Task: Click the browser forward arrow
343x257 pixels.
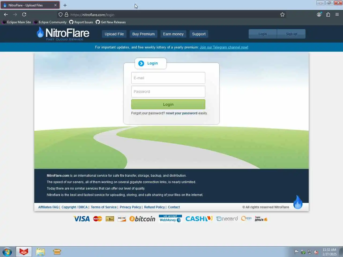Action: pyautogui.click(x=15, y=14)
